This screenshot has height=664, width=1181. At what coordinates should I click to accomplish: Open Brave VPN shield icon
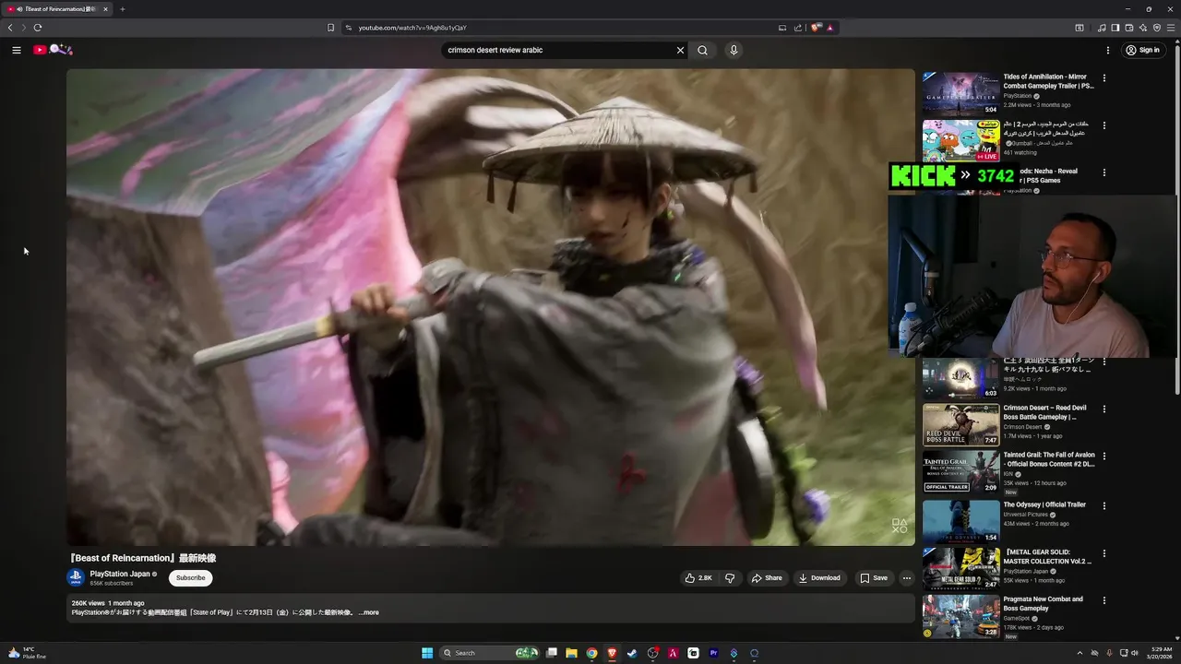[x=1157, y=28]
